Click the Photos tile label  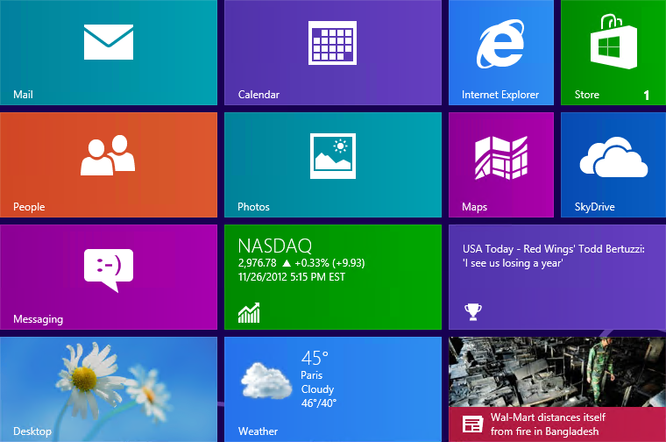(x=253, y=207)
